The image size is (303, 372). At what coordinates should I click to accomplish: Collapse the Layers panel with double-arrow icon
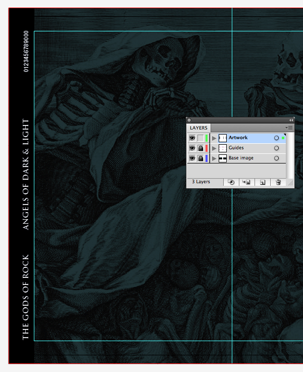coord(291,120)
